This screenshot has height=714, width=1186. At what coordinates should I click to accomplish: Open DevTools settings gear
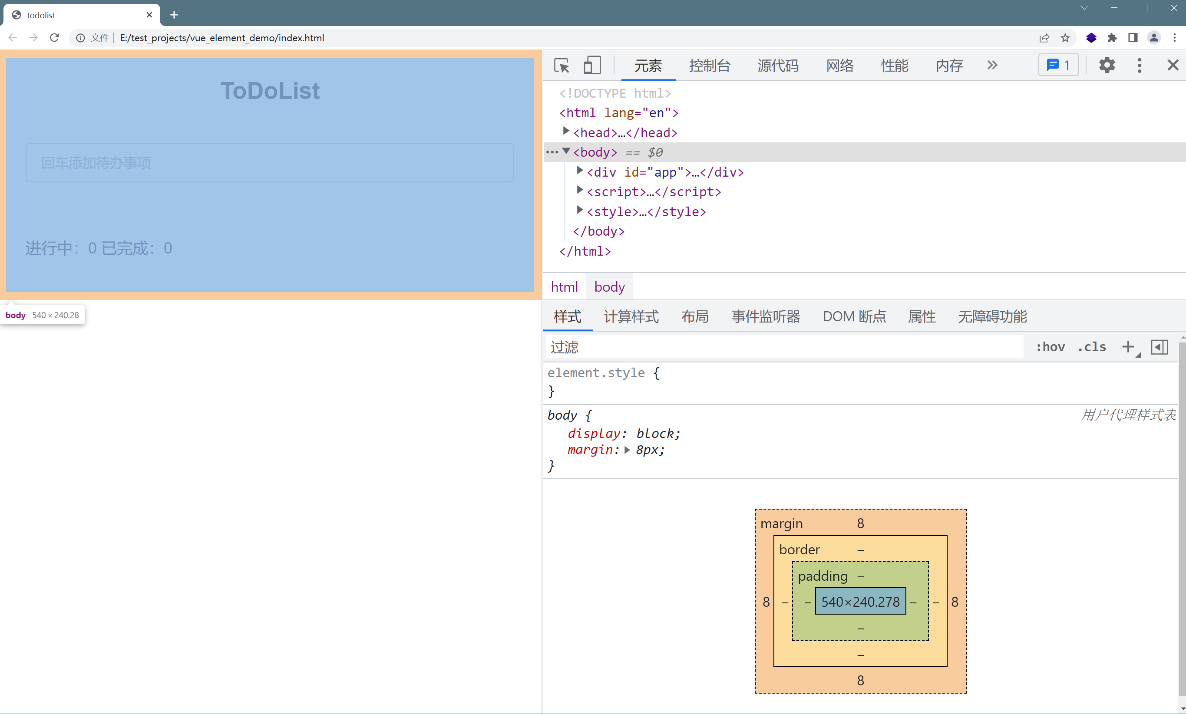point(1107,65)
